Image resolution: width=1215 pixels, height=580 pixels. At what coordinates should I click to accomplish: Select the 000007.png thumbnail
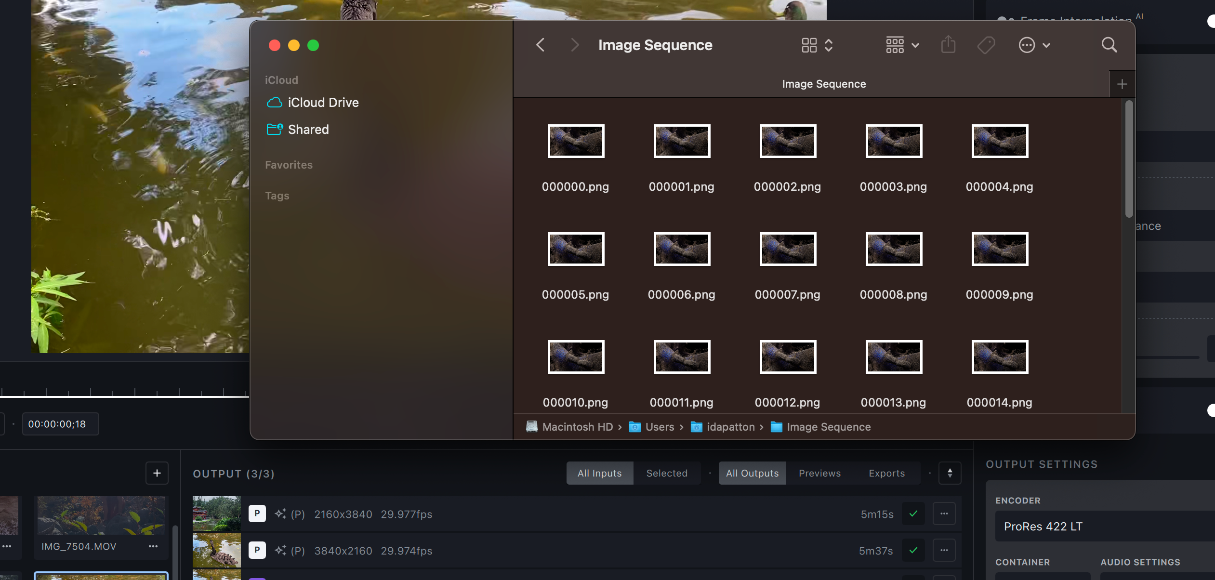(x=788, y=249)
